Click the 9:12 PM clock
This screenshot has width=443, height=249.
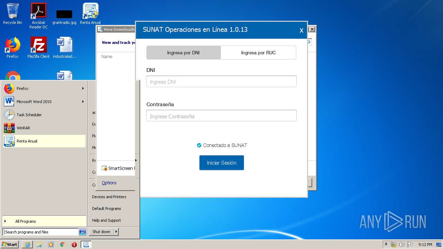[425, 245]
